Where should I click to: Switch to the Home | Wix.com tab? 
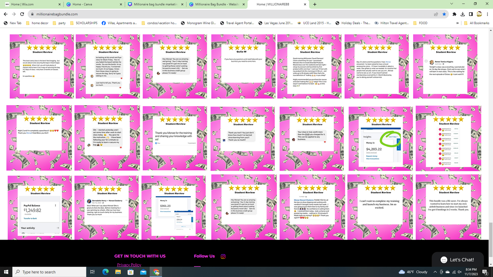(31, 4)
